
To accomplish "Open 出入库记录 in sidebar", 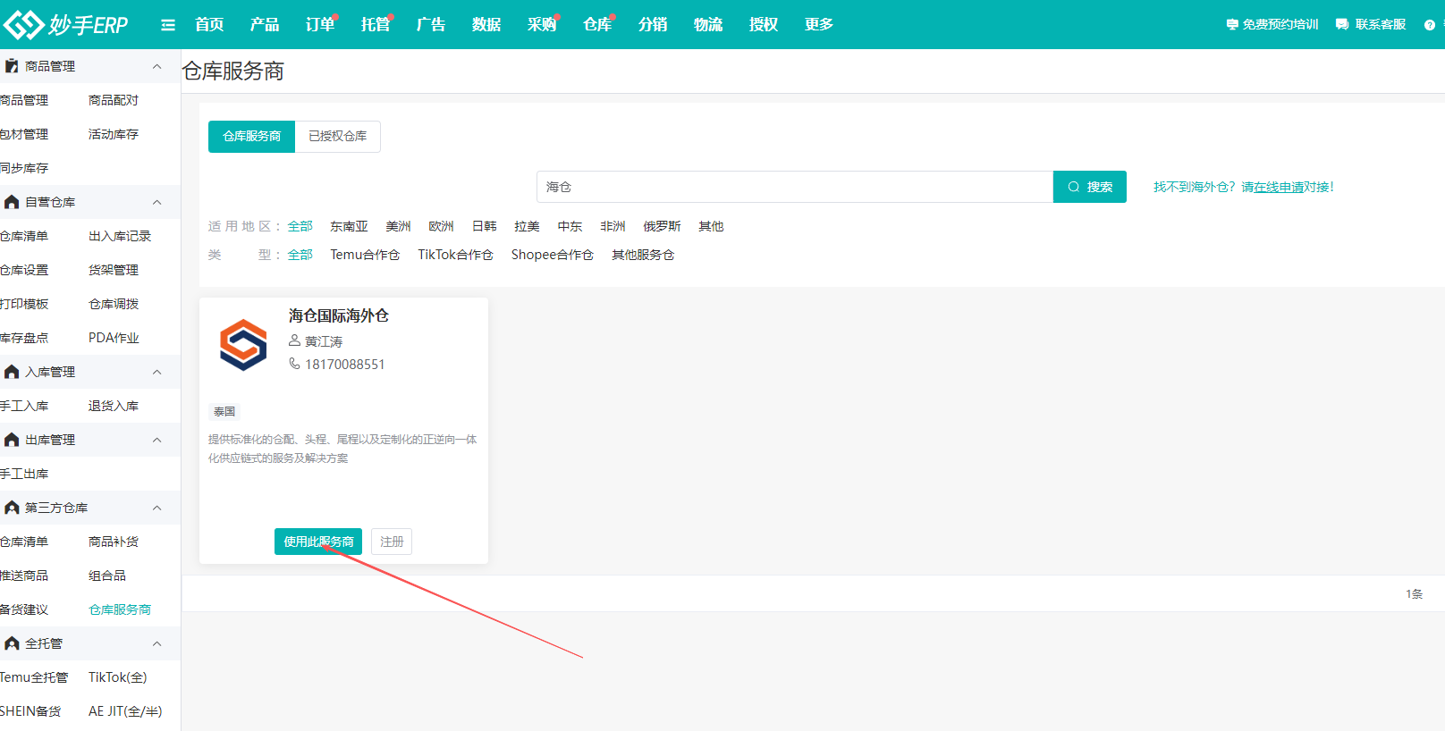I will (x=120, y=236).
